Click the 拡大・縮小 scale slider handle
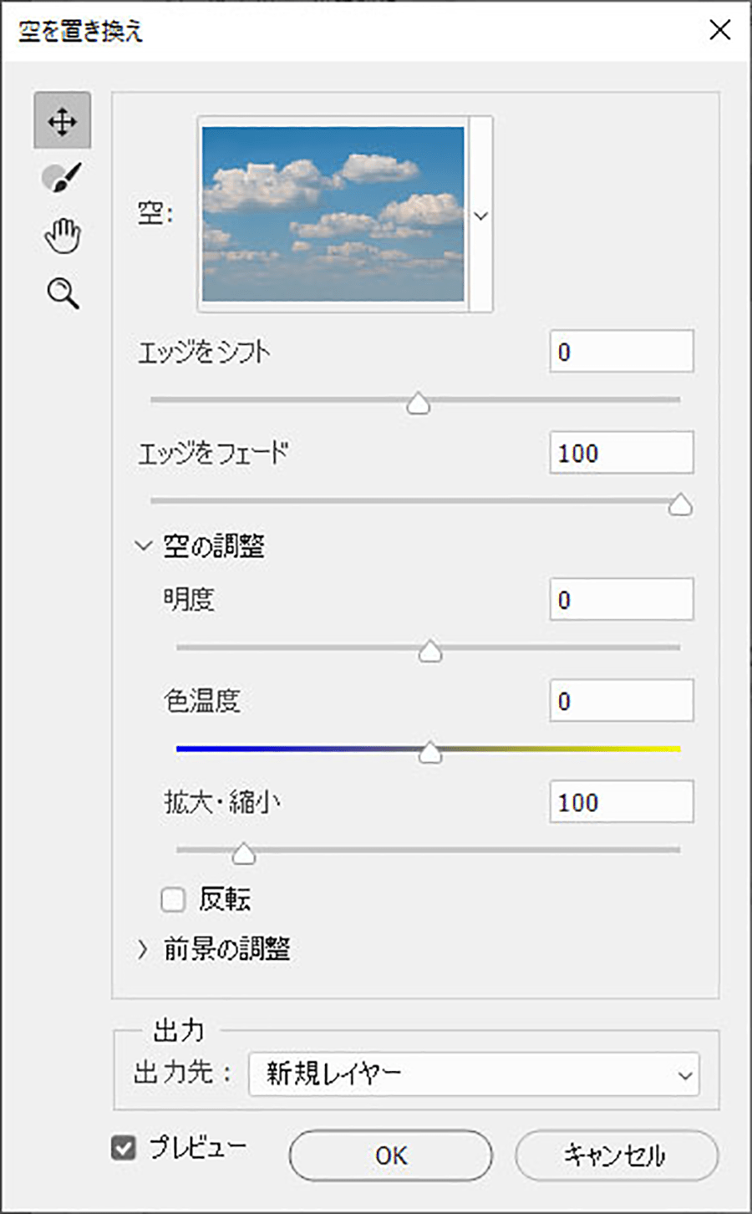Image resolution: width=752 pixels, height=1214 pixels. pyautogui.click(x=243, y=853)
